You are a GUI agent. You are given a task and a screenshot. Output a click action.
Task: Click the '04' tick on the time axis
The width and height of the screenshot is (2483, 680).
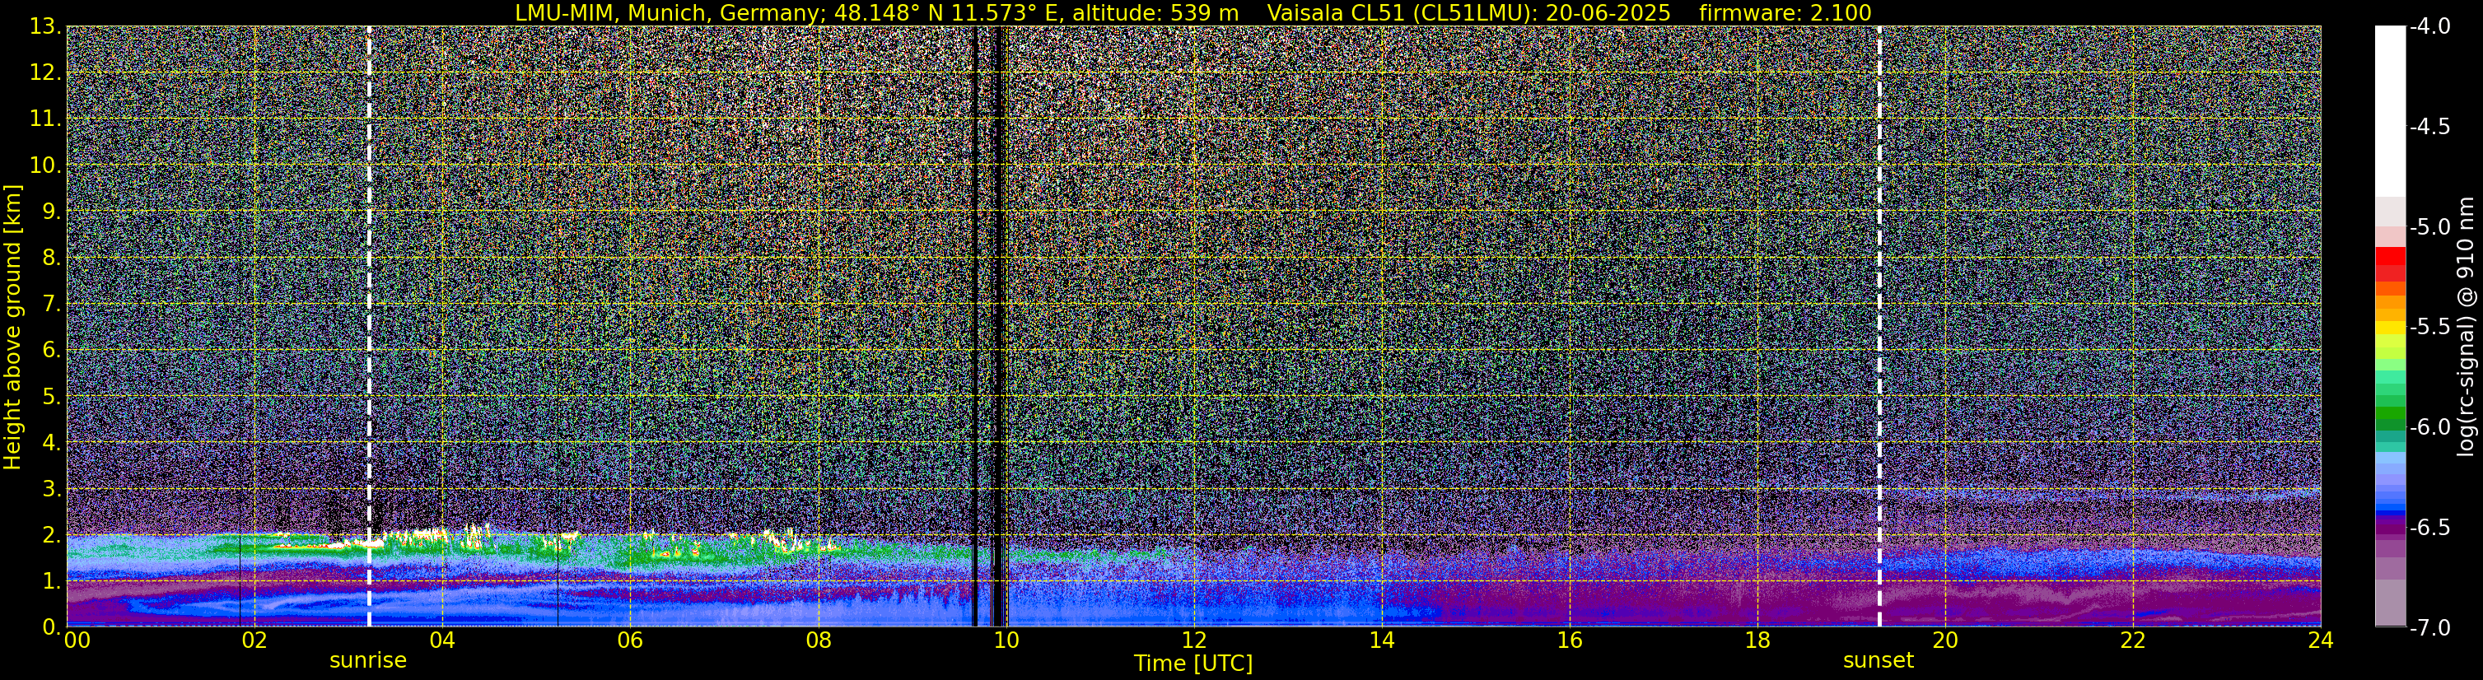click(441, 640)
